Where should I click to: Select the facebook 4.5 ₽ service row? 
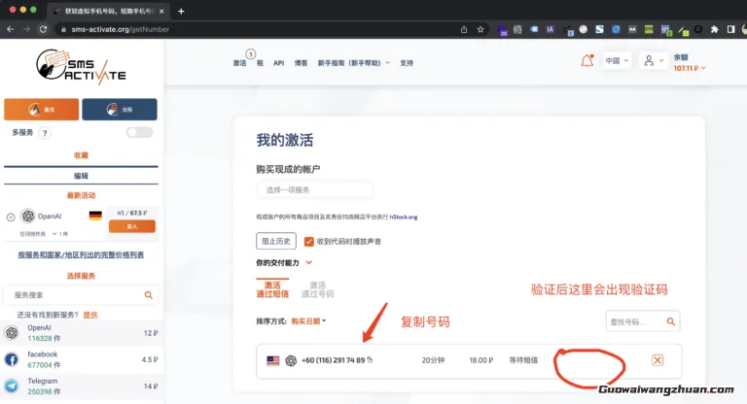click(82, 359)
